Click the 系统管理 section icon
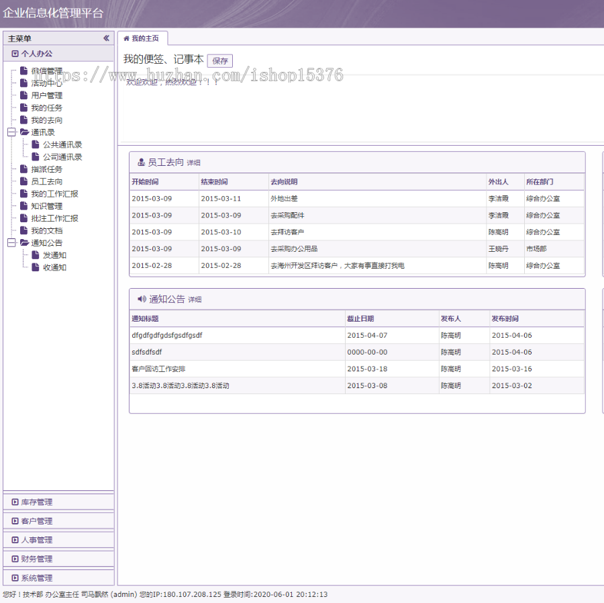Viewport: 604px width, 603px height. (14, 577)
